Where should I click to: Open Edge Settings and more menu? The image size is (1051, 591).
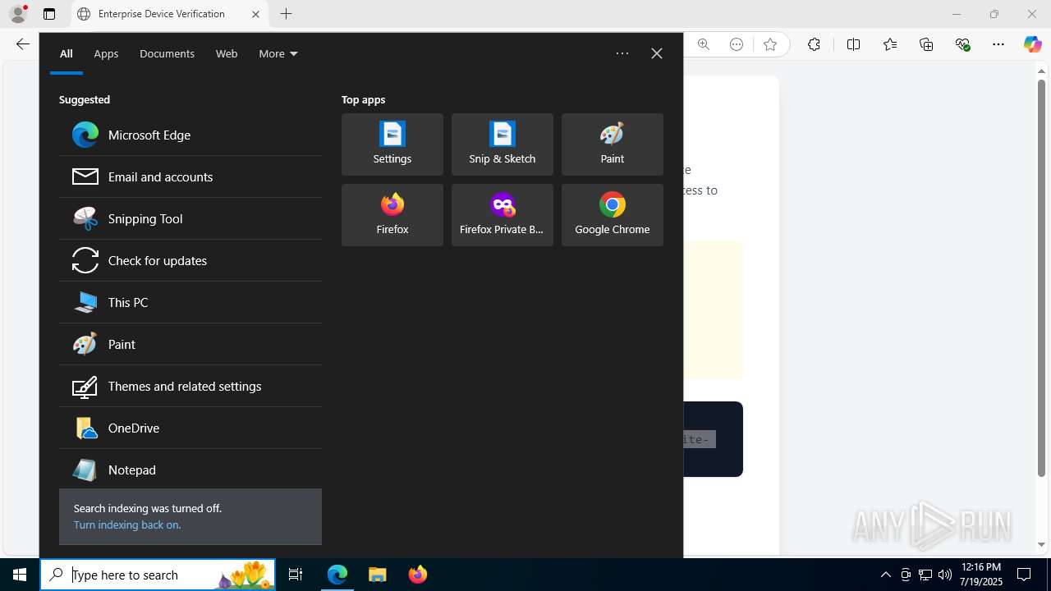[998, 44]
